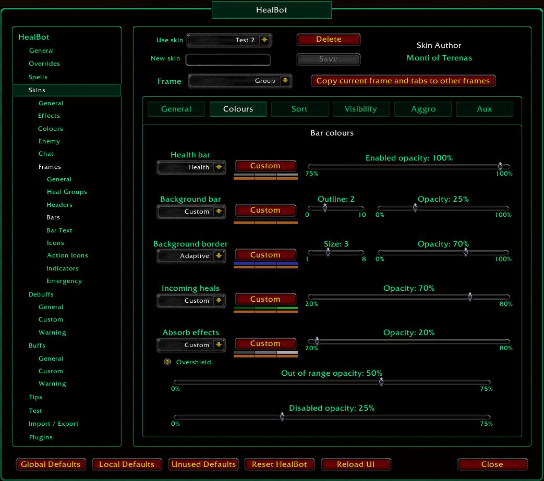Open the Health bar type dropdown
Screen dimensions: 544x481
[219, 167]
